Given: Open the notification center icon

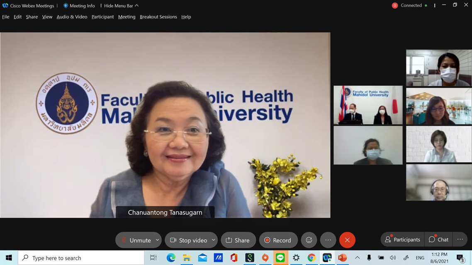Looking at the screenshot, I should [460, 258].
